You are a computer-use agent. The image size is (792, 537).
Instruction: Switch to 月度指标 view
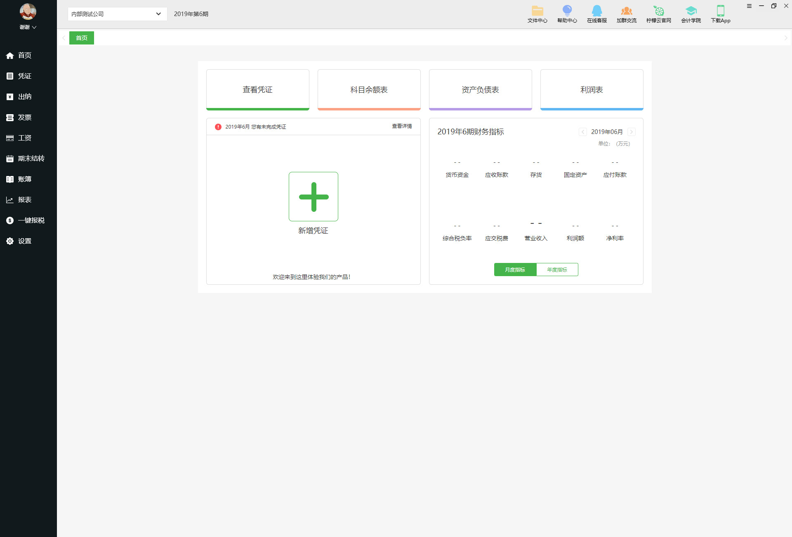pyautogui.click(x=515, y=270)
